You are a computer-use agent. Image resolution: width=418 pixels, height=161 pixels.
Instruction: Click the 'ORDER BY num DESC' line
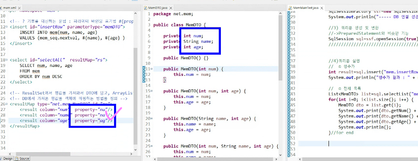point(41,77)
